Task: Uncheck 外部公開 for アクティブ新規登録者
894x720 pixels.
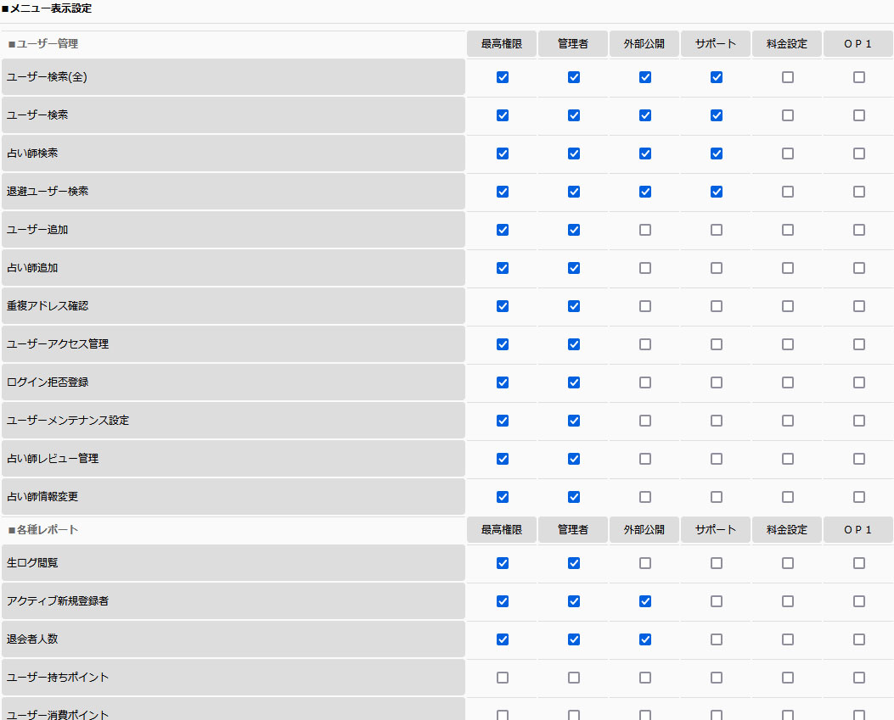Action: pos(645,601)
